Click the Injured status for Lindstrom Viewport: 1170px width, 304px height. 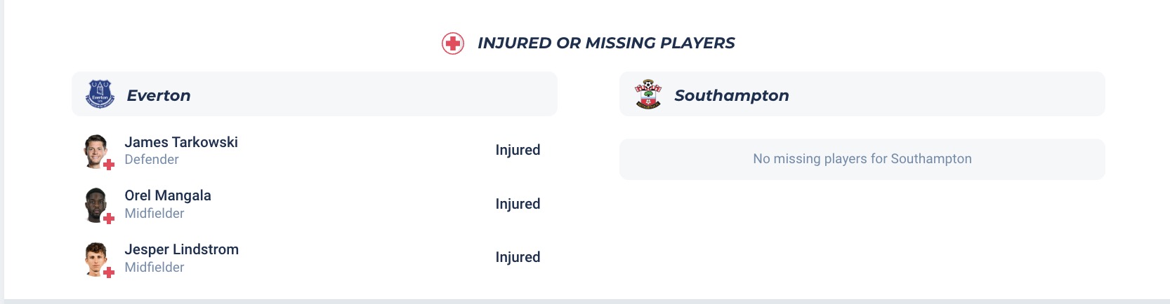pyautogui.click(x=518, y=257)
